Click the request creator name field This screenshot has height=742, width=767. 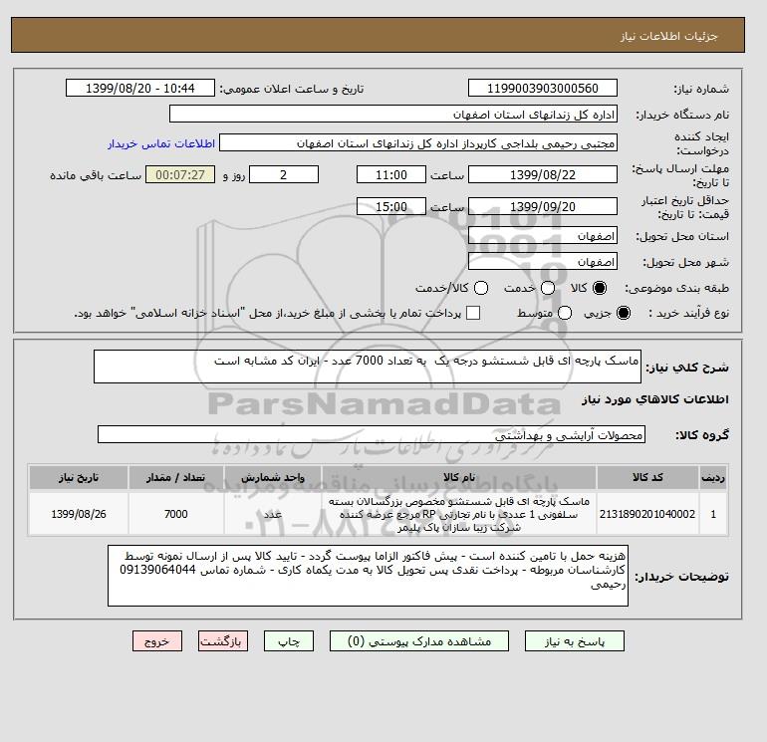pyautogui.click(x=418, y=143)
